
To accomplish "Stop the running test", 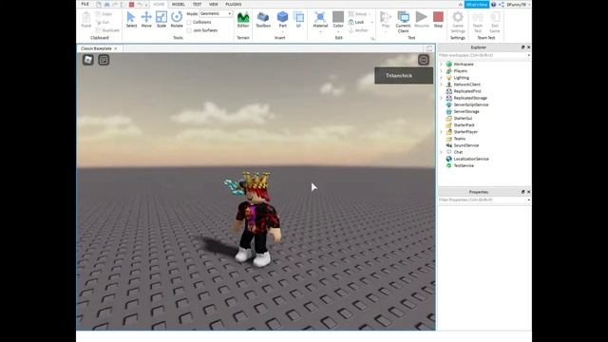I will pos(438,19).
